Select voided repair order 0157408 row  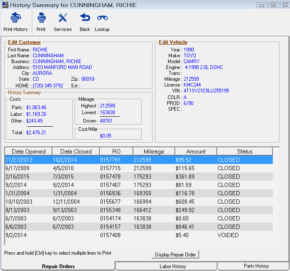tap(139, 235)
